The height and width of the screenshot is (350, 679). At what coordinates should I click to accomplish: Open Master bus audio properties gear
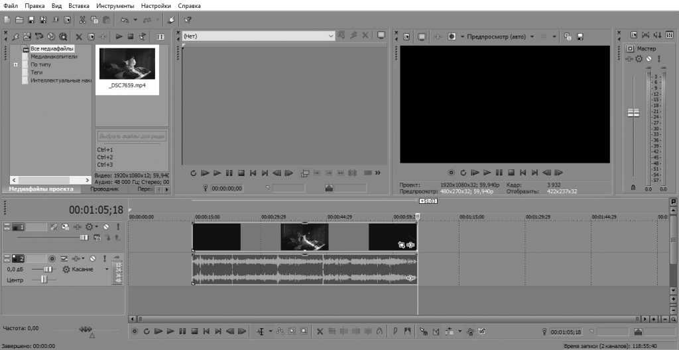[639, 59]
